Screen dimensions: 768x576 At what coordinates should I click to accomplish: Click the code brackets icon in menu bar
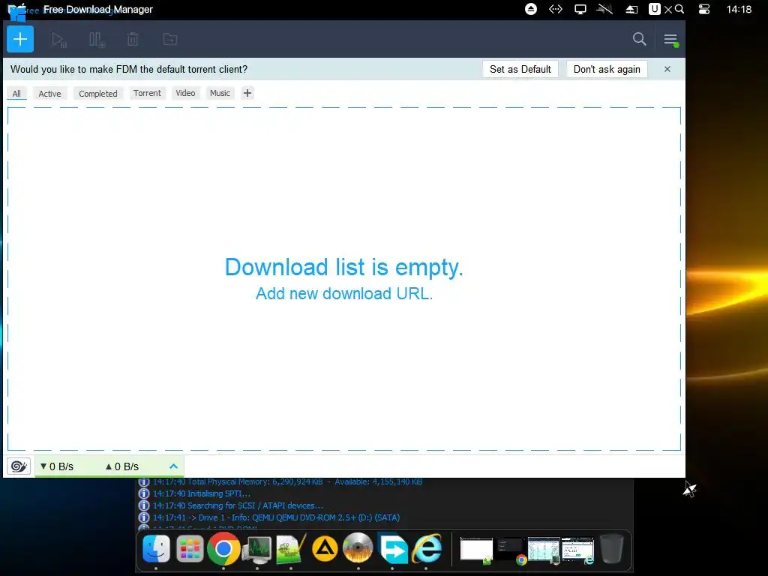pos(556,9)
